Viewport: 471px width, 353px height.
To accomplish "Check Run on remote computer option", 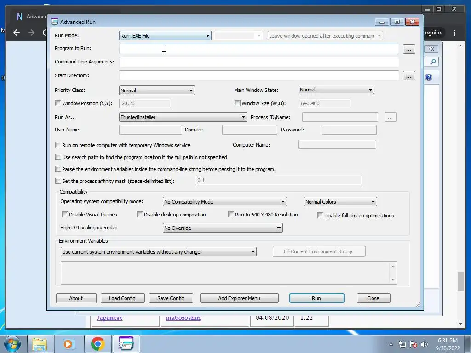I will coord(58,145).
